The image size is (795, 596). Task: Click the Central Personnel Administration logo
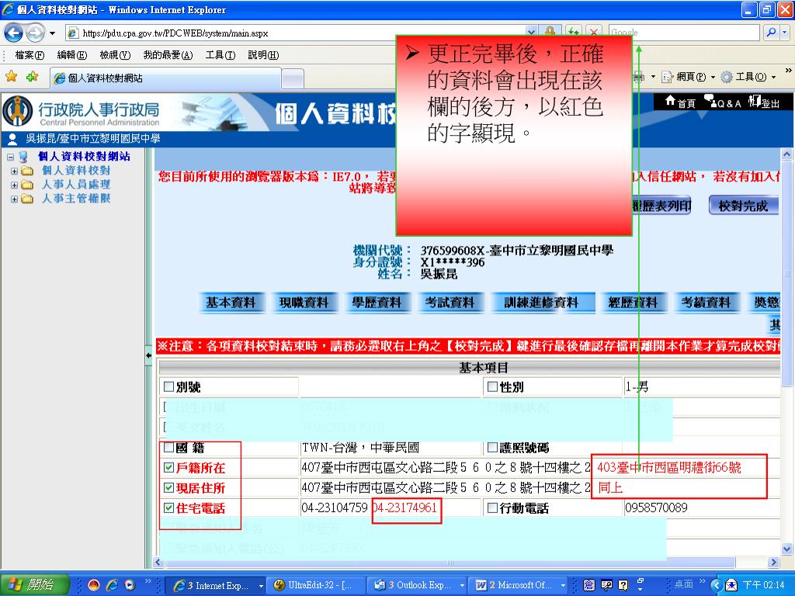point(81,111)
